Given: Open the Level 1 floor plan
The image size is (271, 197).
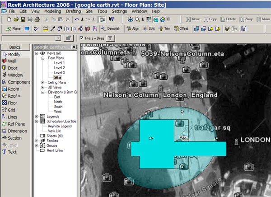Looking at the screenshot, I should (x=59, y=63).
